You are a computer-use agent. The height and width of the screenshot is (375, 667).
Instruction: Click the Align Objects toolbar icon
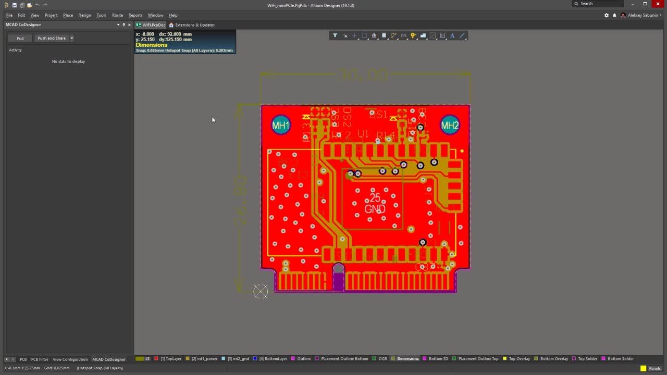point(374,36)
